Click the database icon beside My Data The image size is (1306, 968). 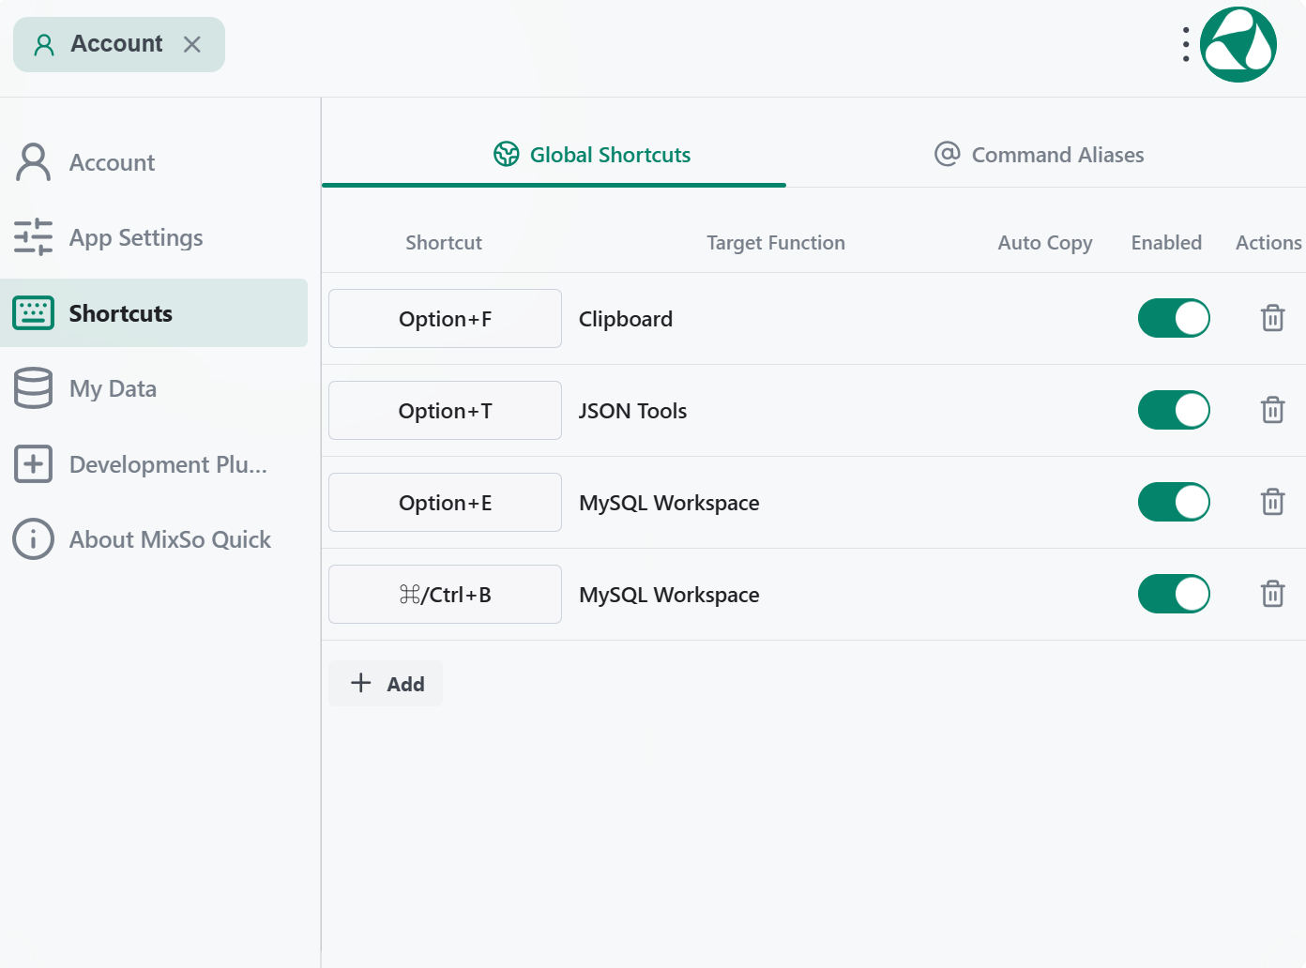coord(34,388)
